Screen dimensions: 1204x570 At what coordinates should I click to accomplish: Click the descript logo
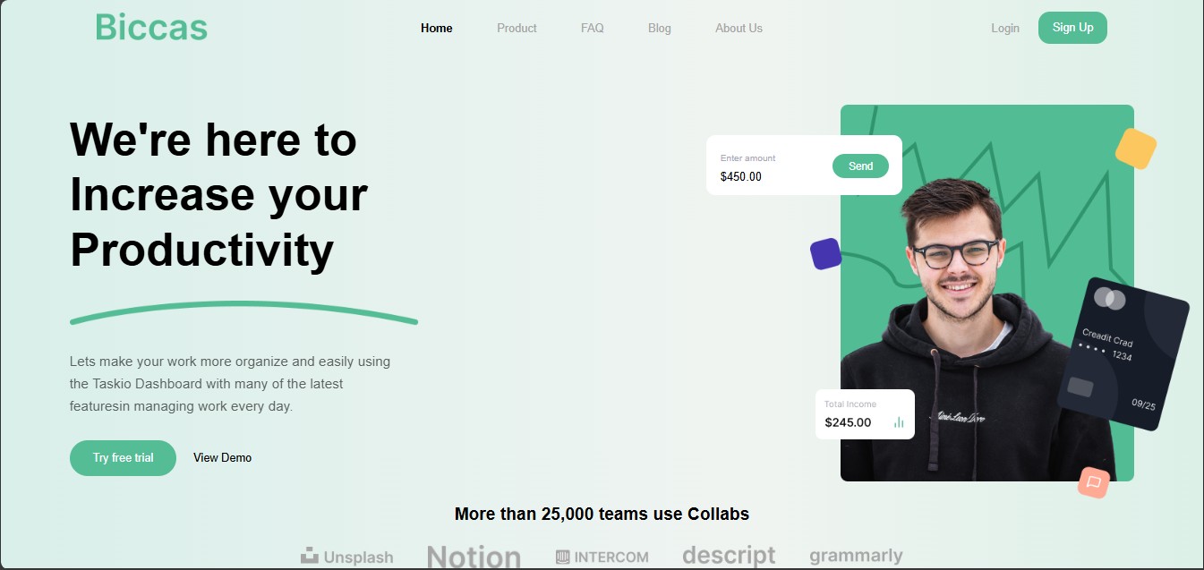pos(728,555)
